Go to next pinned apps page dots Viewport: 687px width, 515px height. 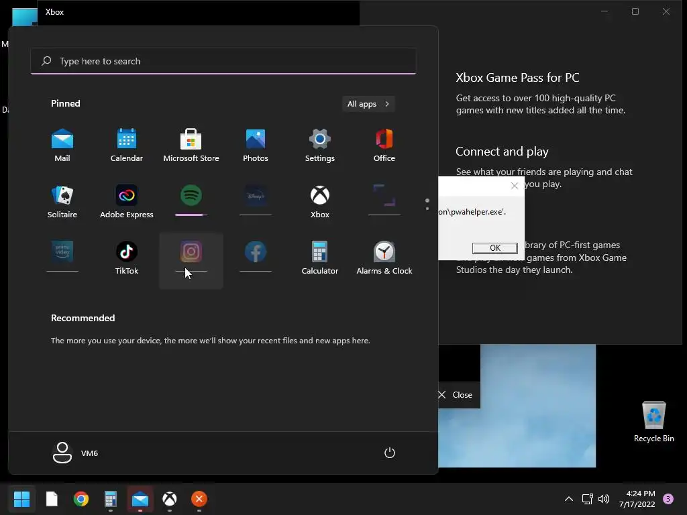pos(427,205)
